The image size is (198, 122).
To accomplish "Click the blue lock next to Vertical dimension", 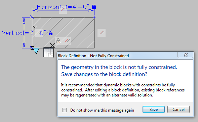I will (x=50, y=33).
